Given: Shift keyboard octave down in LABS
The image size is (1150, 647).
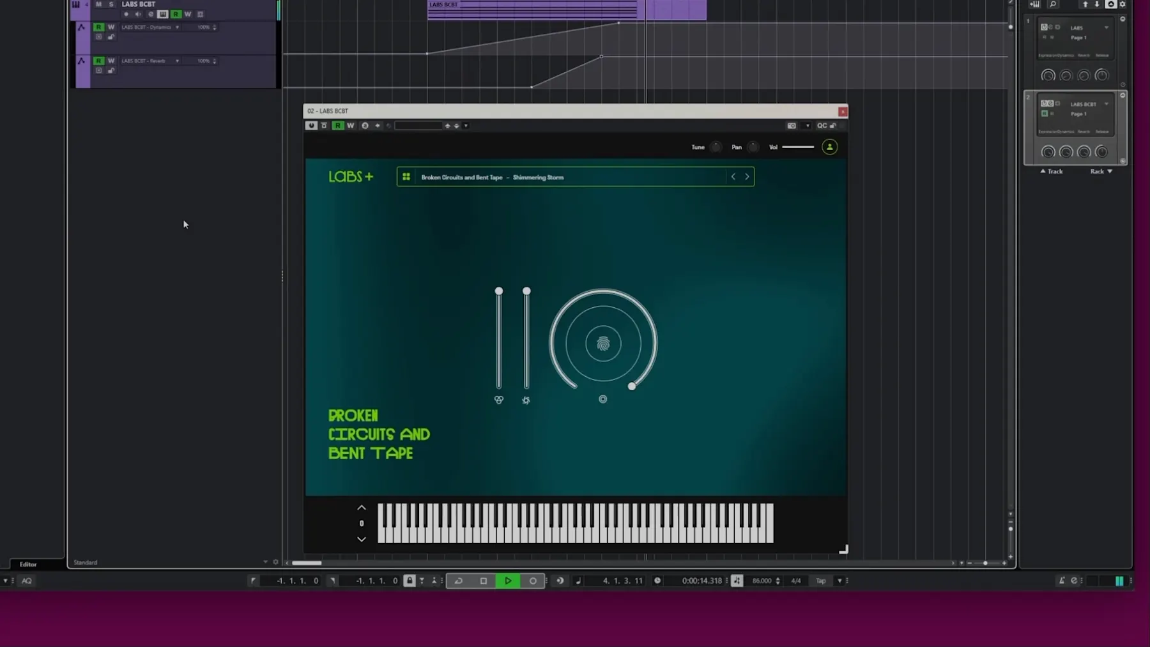Looking at the screenshot, I should (x=362, y=540).
